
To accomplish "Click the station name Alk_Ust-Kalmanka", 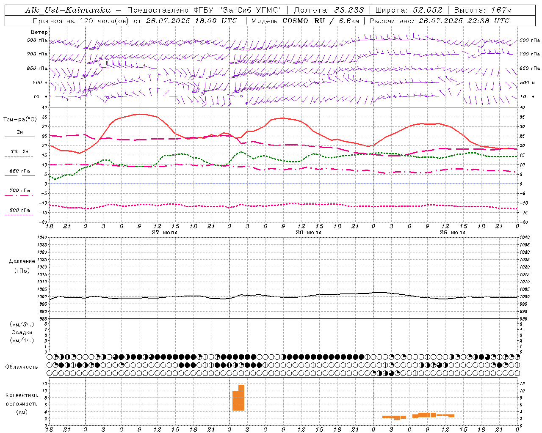I will pos(68,10).
